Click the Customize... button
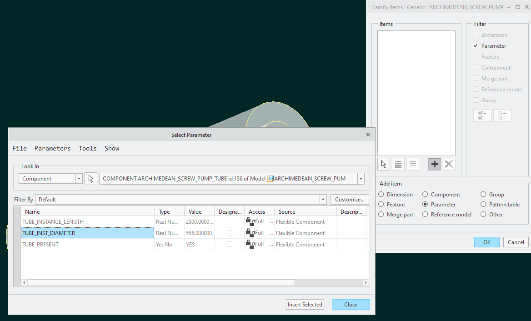The image size is (531, 321). point(350,200)
